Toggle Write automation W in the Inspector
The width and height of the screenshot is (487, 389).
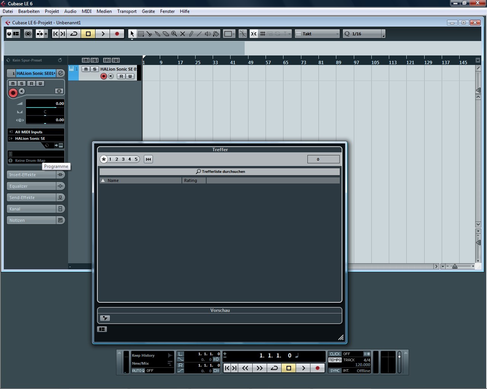tap(40, 83)
